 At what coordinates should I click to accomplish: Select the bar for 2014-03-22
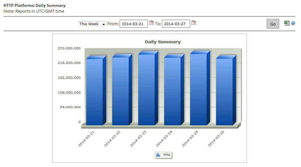point(120,91)
